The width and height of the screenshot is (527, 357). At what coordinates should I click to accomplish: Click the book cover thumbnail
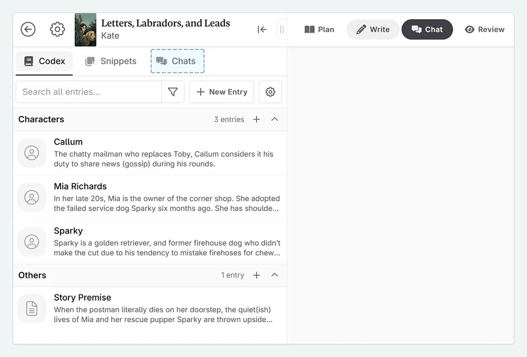85,29
